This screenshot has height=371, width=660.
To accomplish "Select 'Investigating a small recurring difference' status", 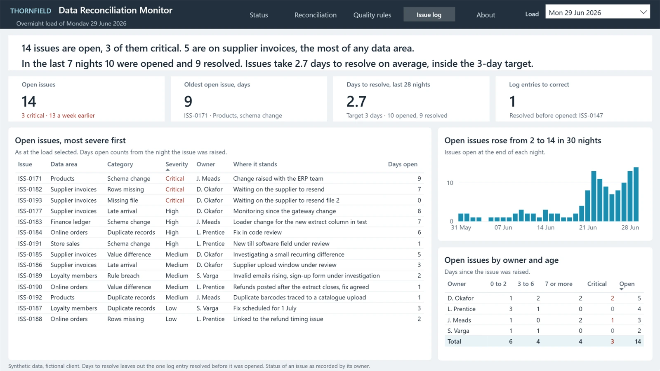I will [288, 254].
